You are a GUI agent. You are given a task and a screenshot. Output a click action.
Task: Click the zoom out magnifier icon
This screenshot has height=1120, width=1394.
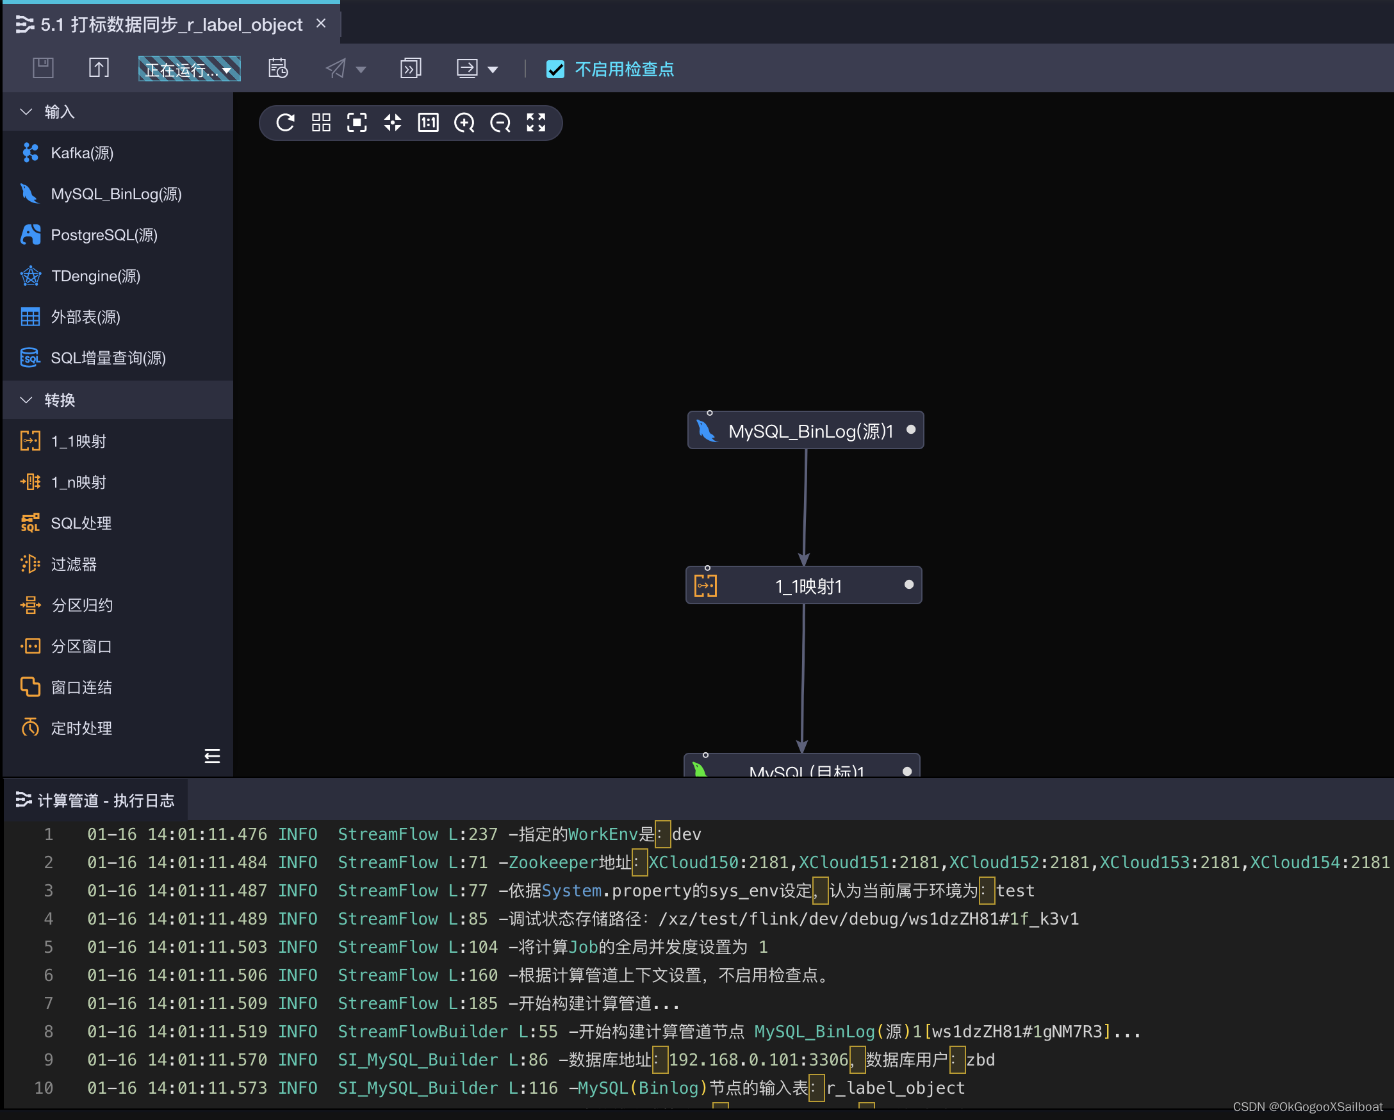(500, 122)
